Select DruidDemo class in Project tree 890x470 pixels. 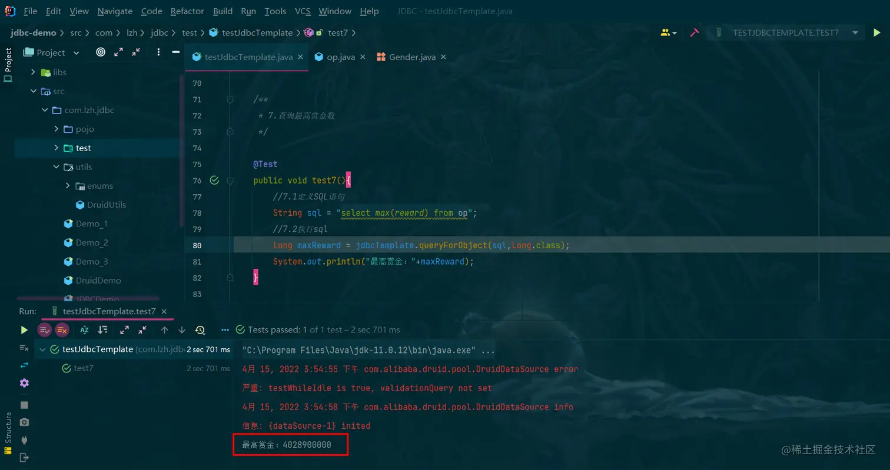point(98,280)
